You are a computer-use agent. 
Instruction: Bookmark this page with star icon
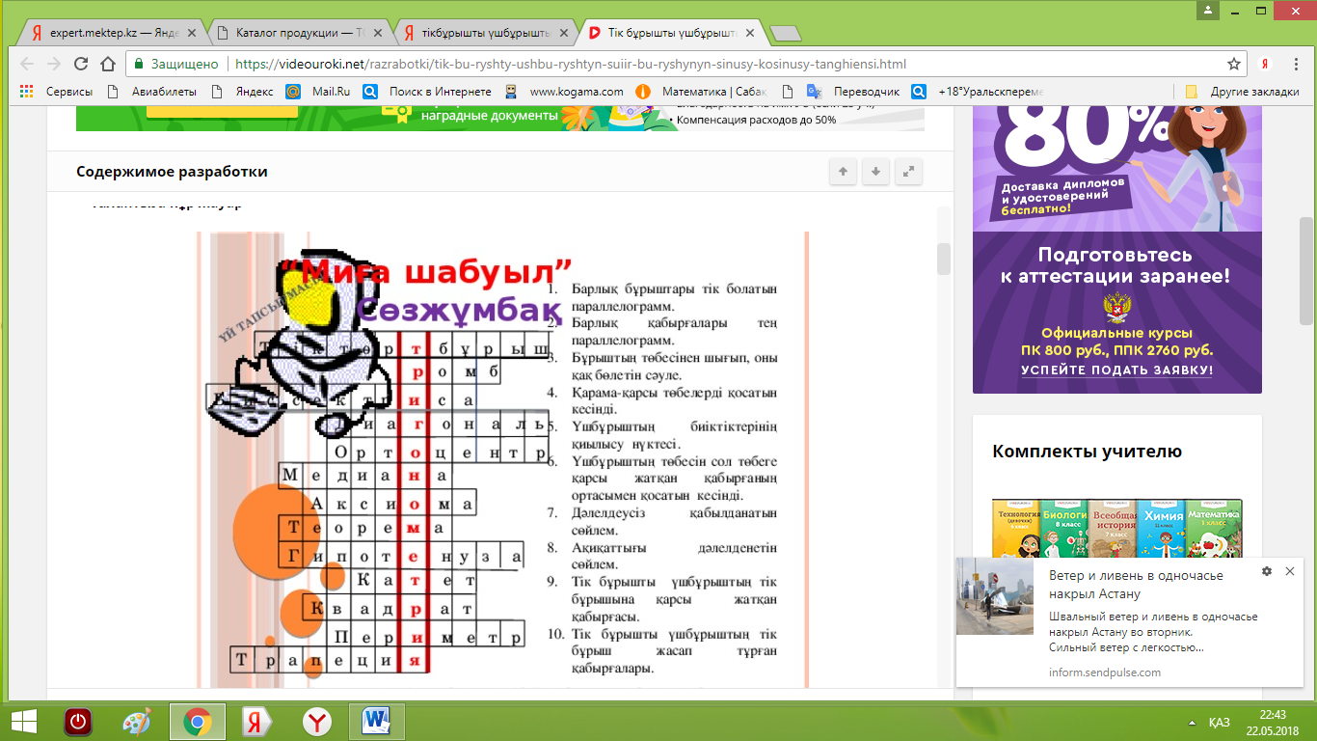pyautogui.click(x=1234, y=65)
